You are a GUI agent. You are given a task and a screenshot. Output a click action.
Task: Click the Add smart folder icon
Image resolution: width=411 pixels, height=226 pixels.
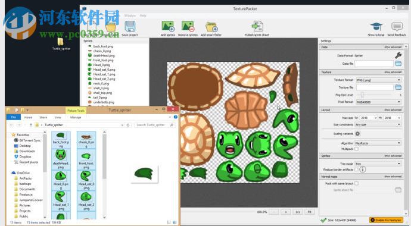[x=211, y=26]
